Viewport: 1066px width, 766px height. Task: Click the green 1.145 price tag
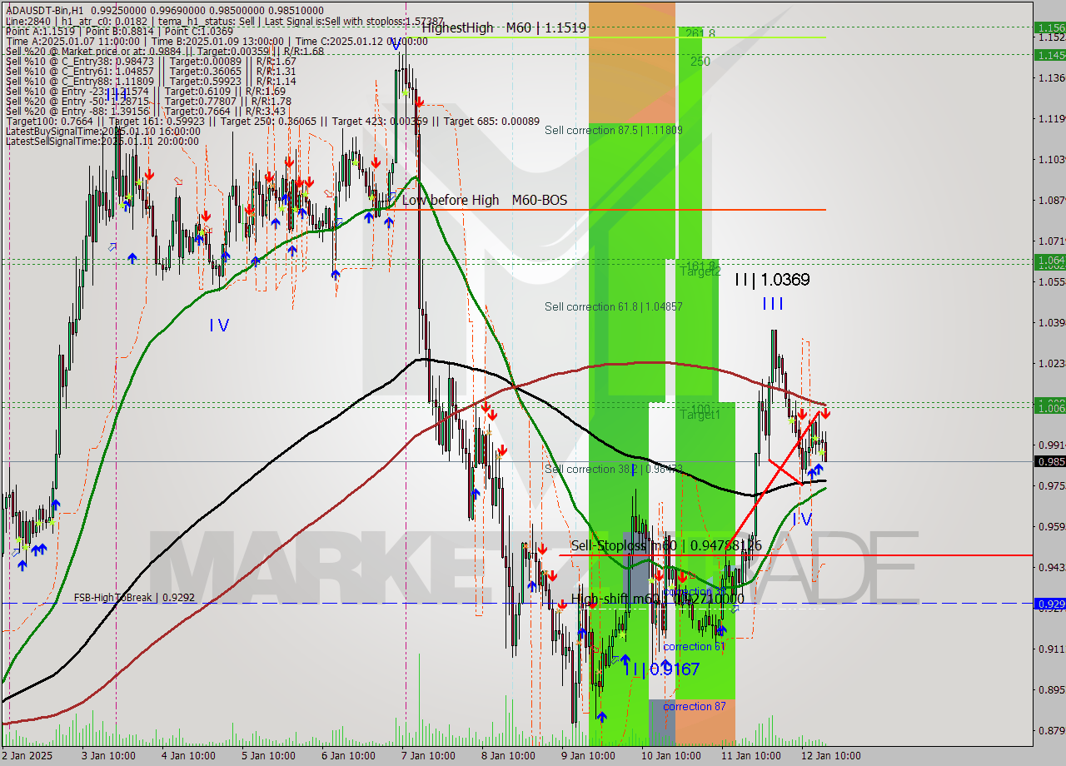[1049, 54]
